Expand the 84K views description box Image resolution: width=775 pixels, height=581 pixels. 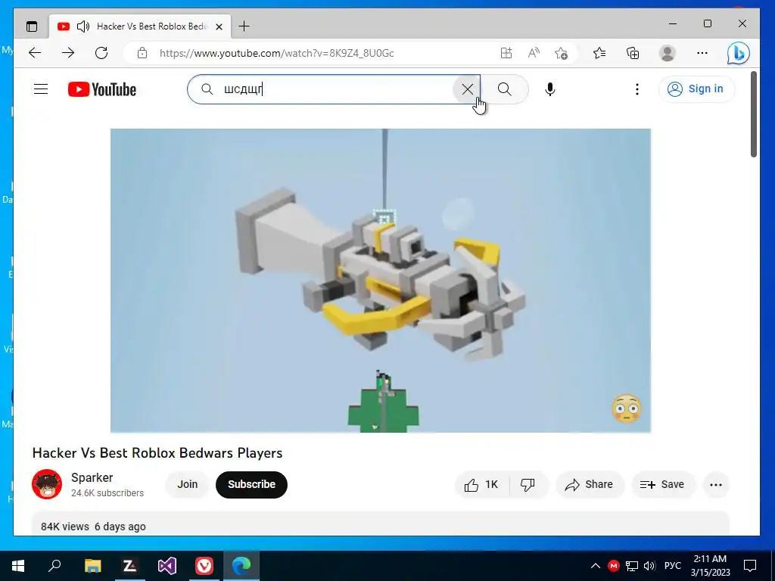381,524
